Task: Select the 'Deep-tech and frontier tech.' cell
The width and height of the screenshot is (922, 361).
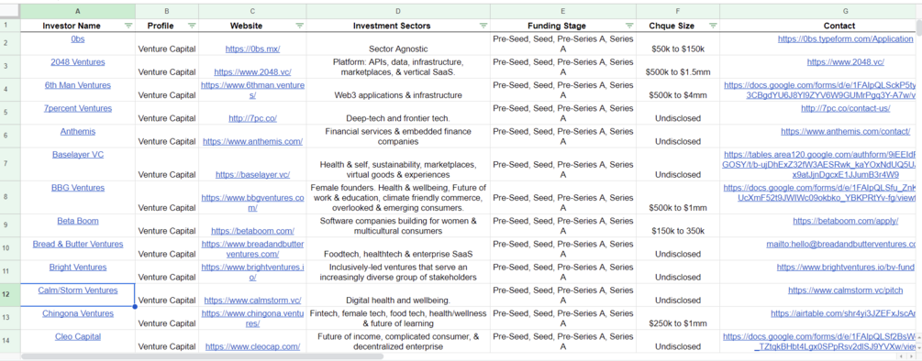Action: [x=399, y=114]
